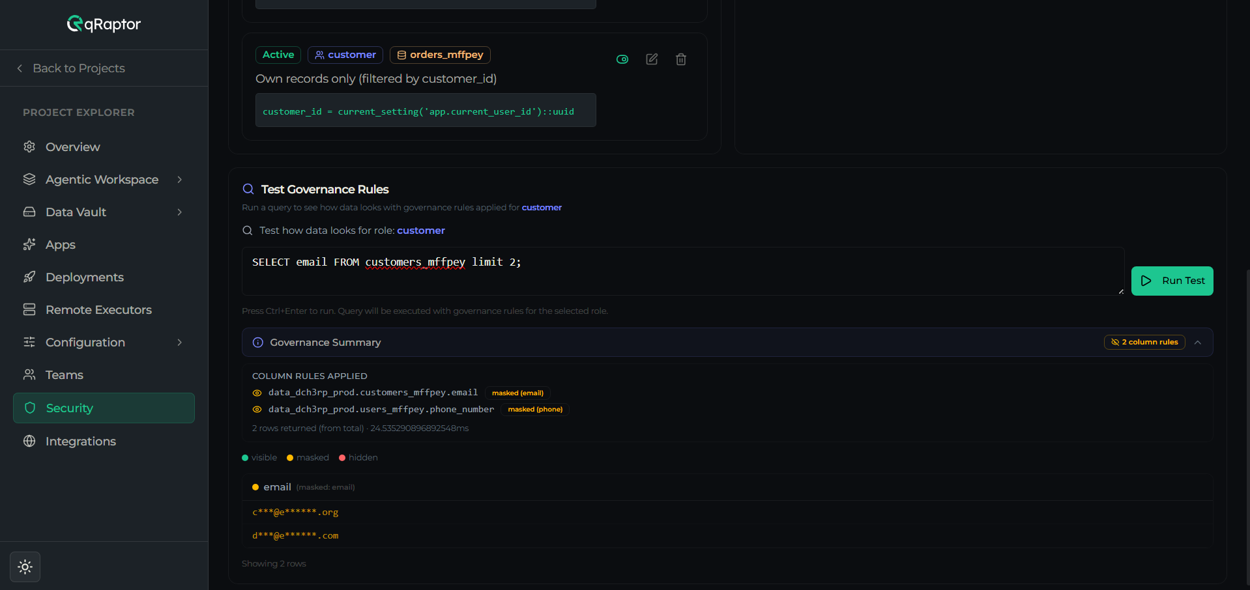Click masked value d***@e******.com

295,535
